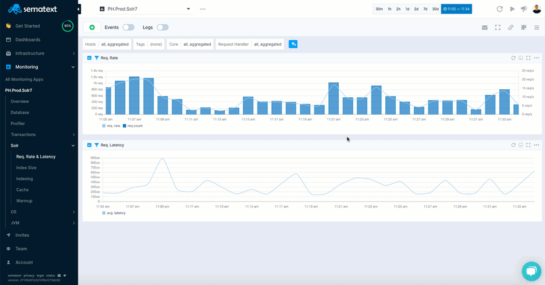Open the Req. Latency chart more options
The image size is (545, 285).
536,145
